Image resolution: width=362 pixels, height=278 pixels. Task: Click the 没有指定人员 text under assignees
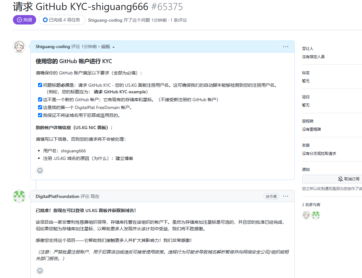coord(313,57)
